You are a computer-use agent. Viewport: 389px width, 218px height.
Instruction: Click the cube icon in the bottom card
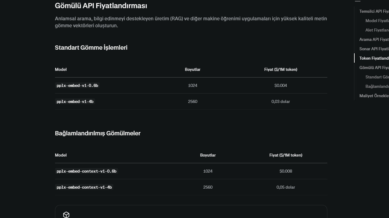coord(66,215)
